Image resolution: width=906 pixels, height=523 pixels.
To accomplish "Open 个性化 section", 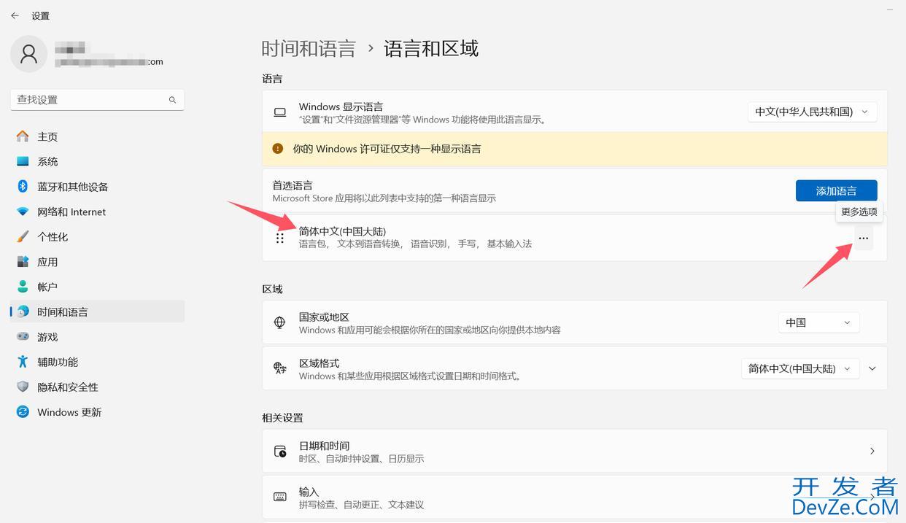I will [97, 236].
